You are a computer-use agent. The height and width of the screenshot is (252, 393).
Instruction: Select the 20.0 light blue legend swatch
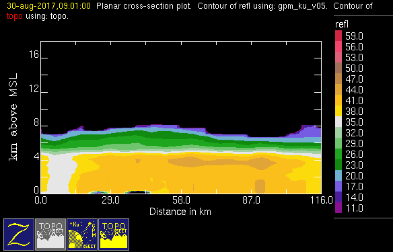click(338, 175)
